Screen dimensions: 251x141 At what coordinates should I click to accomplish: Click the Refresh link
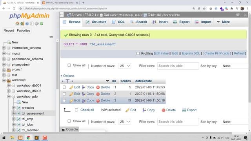tap(239, 54)
